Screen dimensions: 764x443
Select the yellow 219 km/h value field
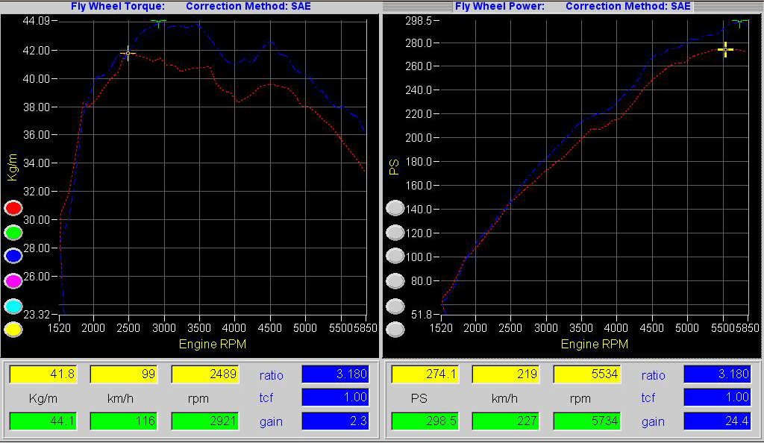click(506, 374)
